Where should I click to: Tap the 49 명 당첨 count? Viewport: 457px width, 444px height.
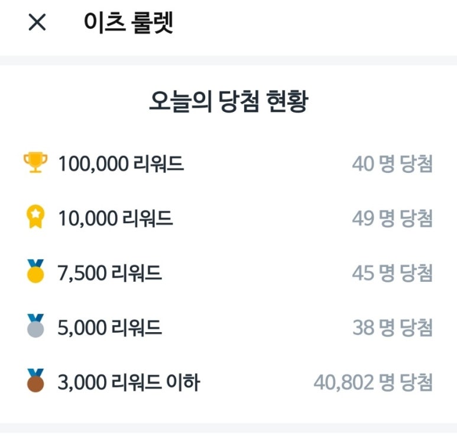pyautogui.click(x=392, y=218)
